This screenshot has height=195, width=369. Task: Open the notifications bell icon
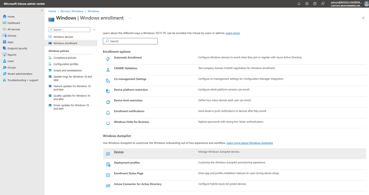click(299, 4)
